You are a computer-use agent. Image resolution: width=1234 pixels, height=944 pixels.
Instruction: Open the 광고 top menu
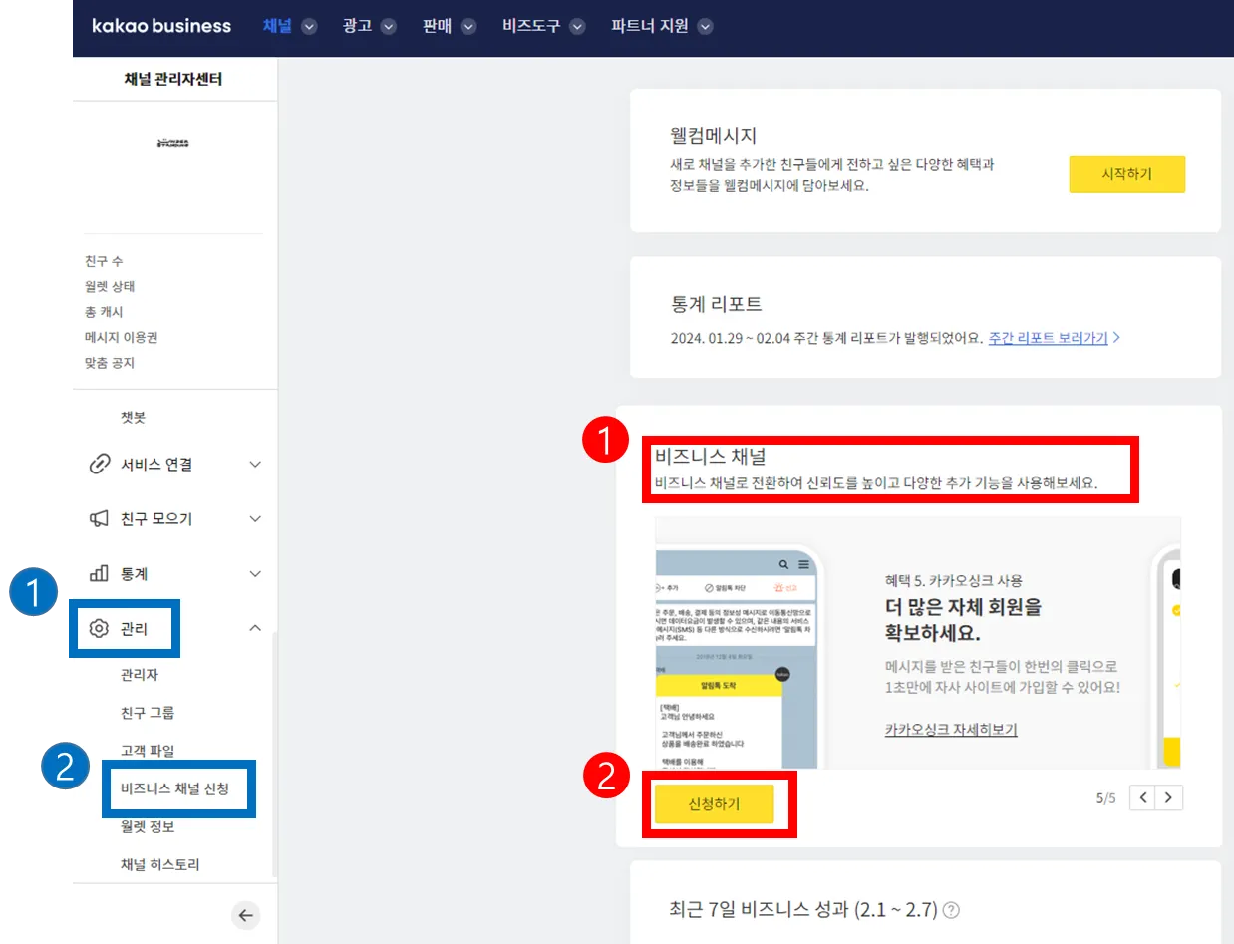point(357,27)
